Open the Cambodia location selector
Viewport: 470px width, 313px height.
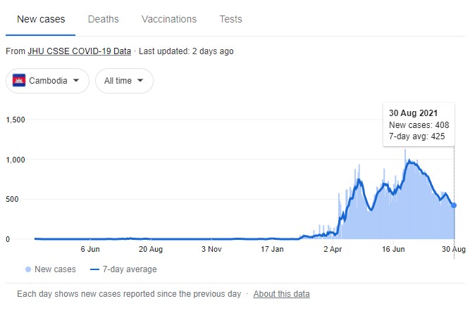(x=48, y=81)
